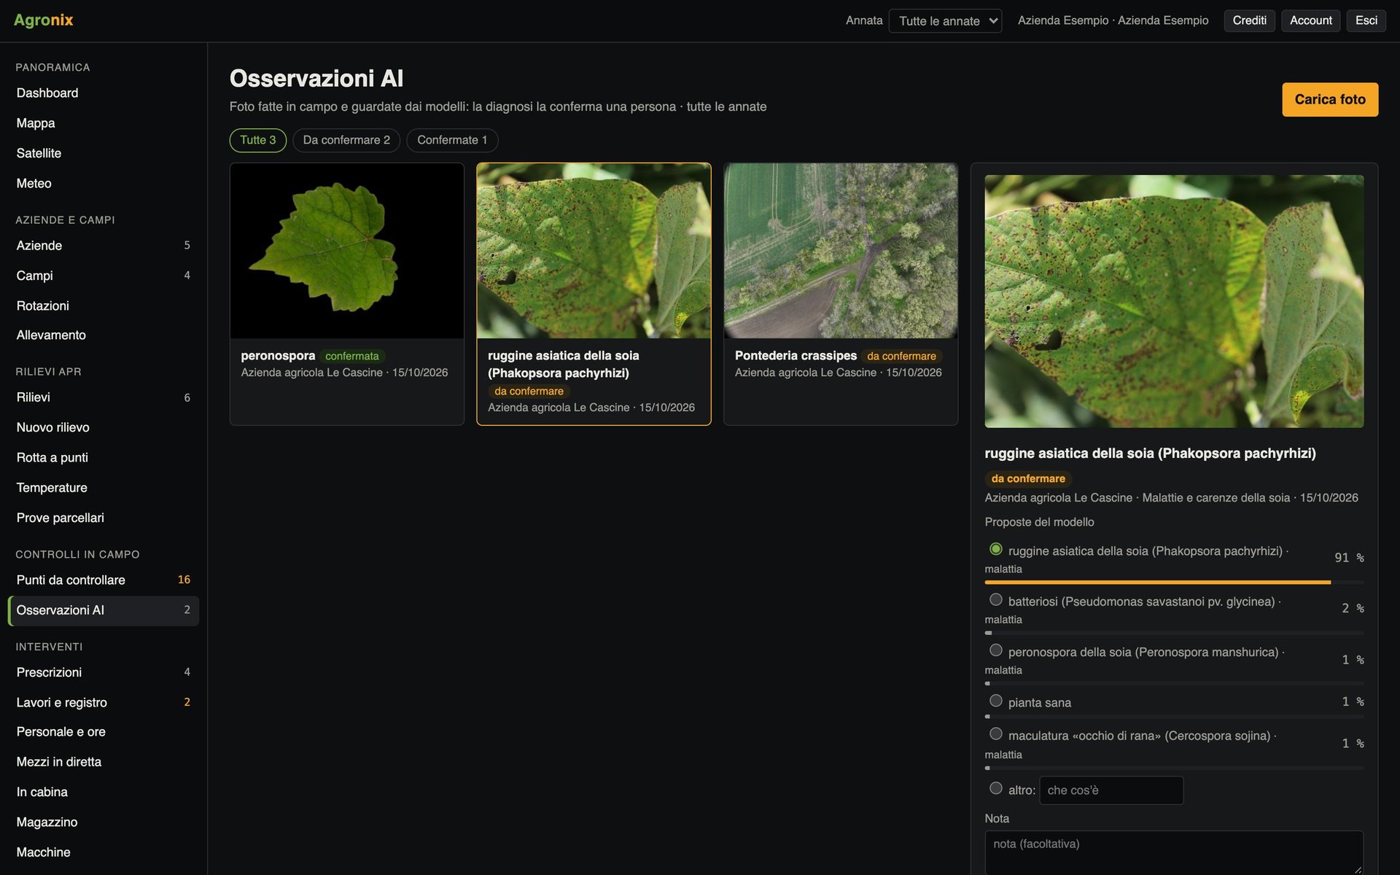Screen dimensions: 1400x875
Task: Open the peronospora leaf thumbnail card
Action: coord(347,294)
